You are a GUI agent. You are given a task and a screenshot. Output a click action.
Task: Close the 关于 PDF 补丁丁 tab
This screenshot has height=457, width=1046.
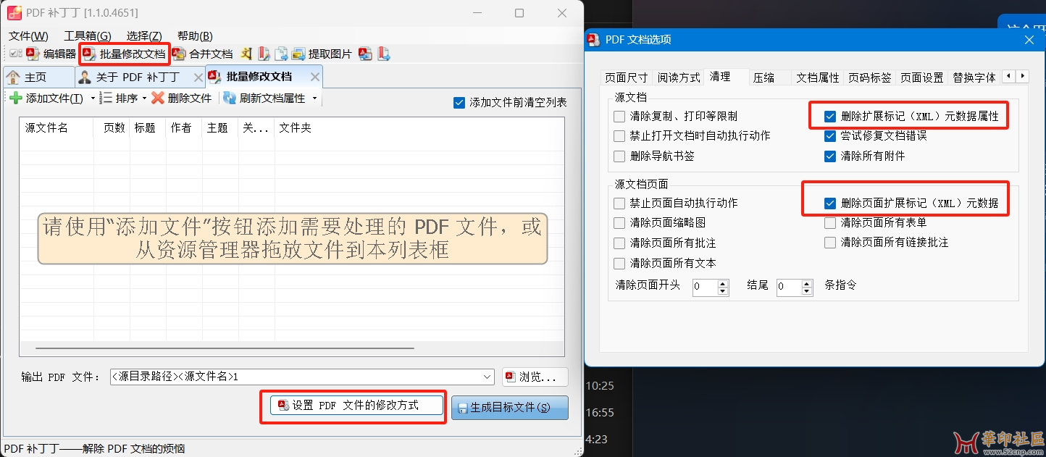click(198, 77)
